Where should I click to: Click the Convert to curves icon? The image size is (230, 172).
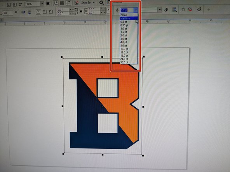[199, 9]
